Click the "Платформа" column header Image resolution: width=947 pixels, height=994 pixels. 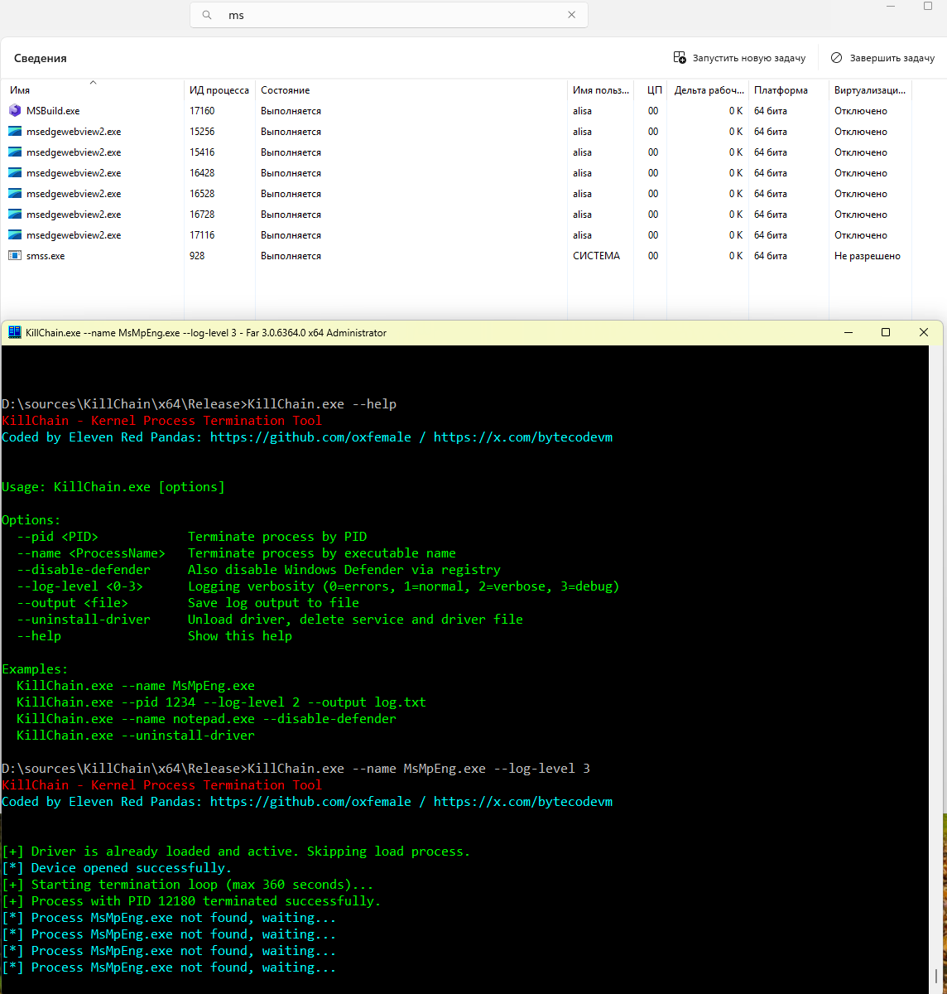781,90
